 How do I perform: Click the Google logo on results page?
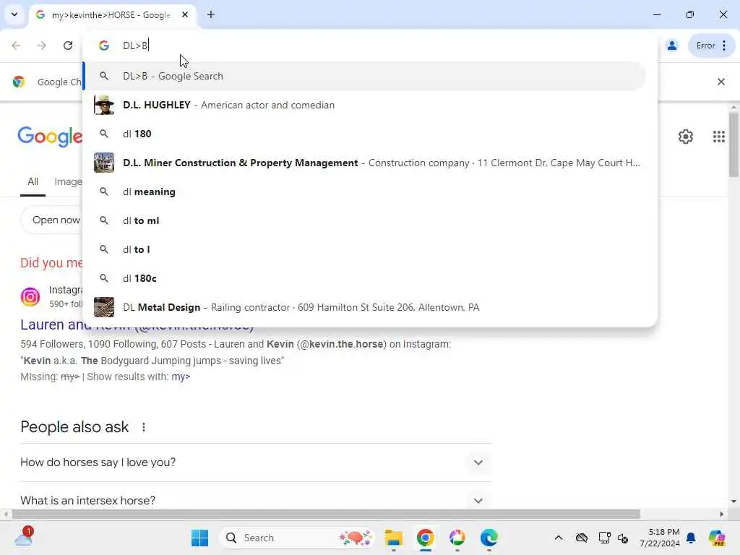click(x=50, y=137)
